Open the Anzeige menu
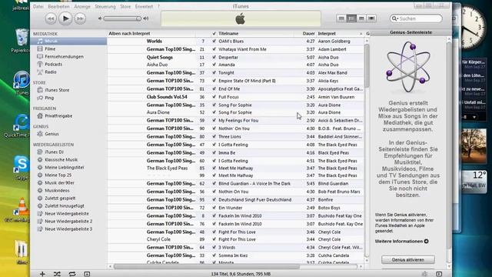 82,6
